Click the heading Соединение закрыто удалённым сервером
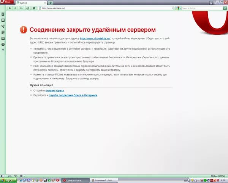Image resolution: width=228 pixels, height=183 pixels. [x=93, y=30]
